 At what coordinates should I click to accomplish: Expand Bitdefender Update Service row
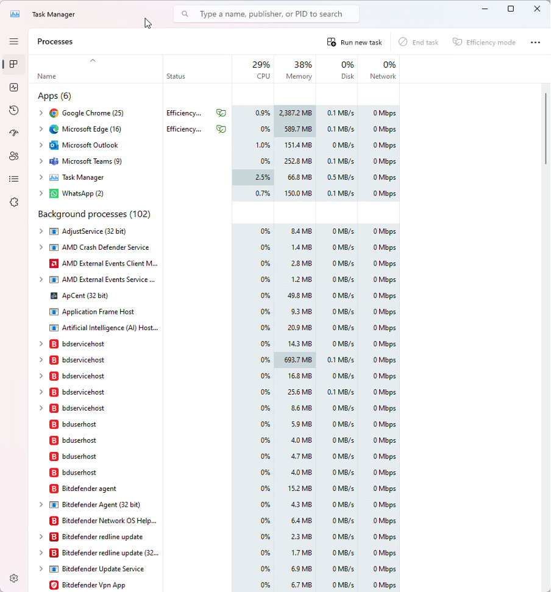[x=41, y=569]
